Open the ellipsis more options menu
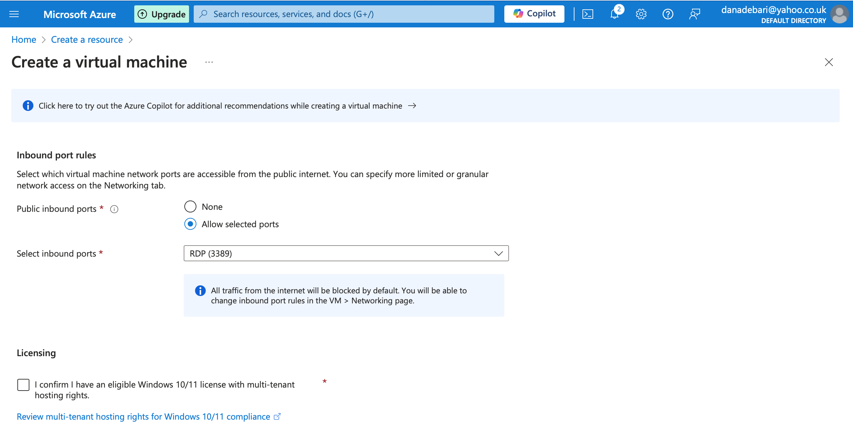 [209, 62]
